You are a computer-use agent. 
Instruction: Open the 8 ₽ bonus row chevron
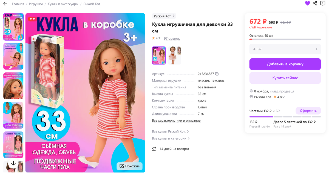point(317,49)
